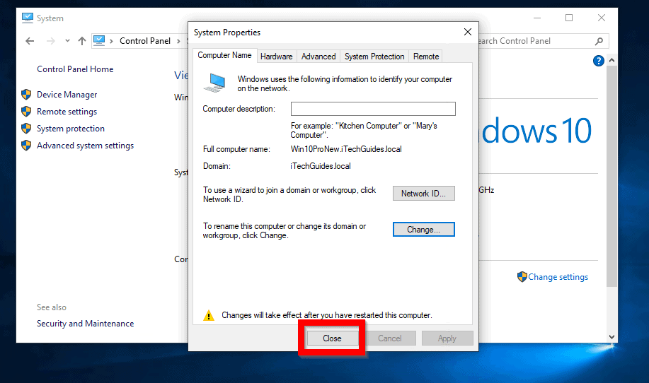Screen dimensions: 649x383
Task: Click the vertical scrollbar thumb in System window
Action: [611, 176]
